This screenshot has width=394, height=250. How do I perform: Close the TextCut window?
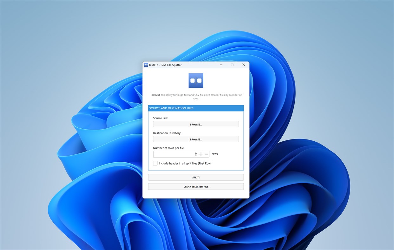[x=244, y=65]
